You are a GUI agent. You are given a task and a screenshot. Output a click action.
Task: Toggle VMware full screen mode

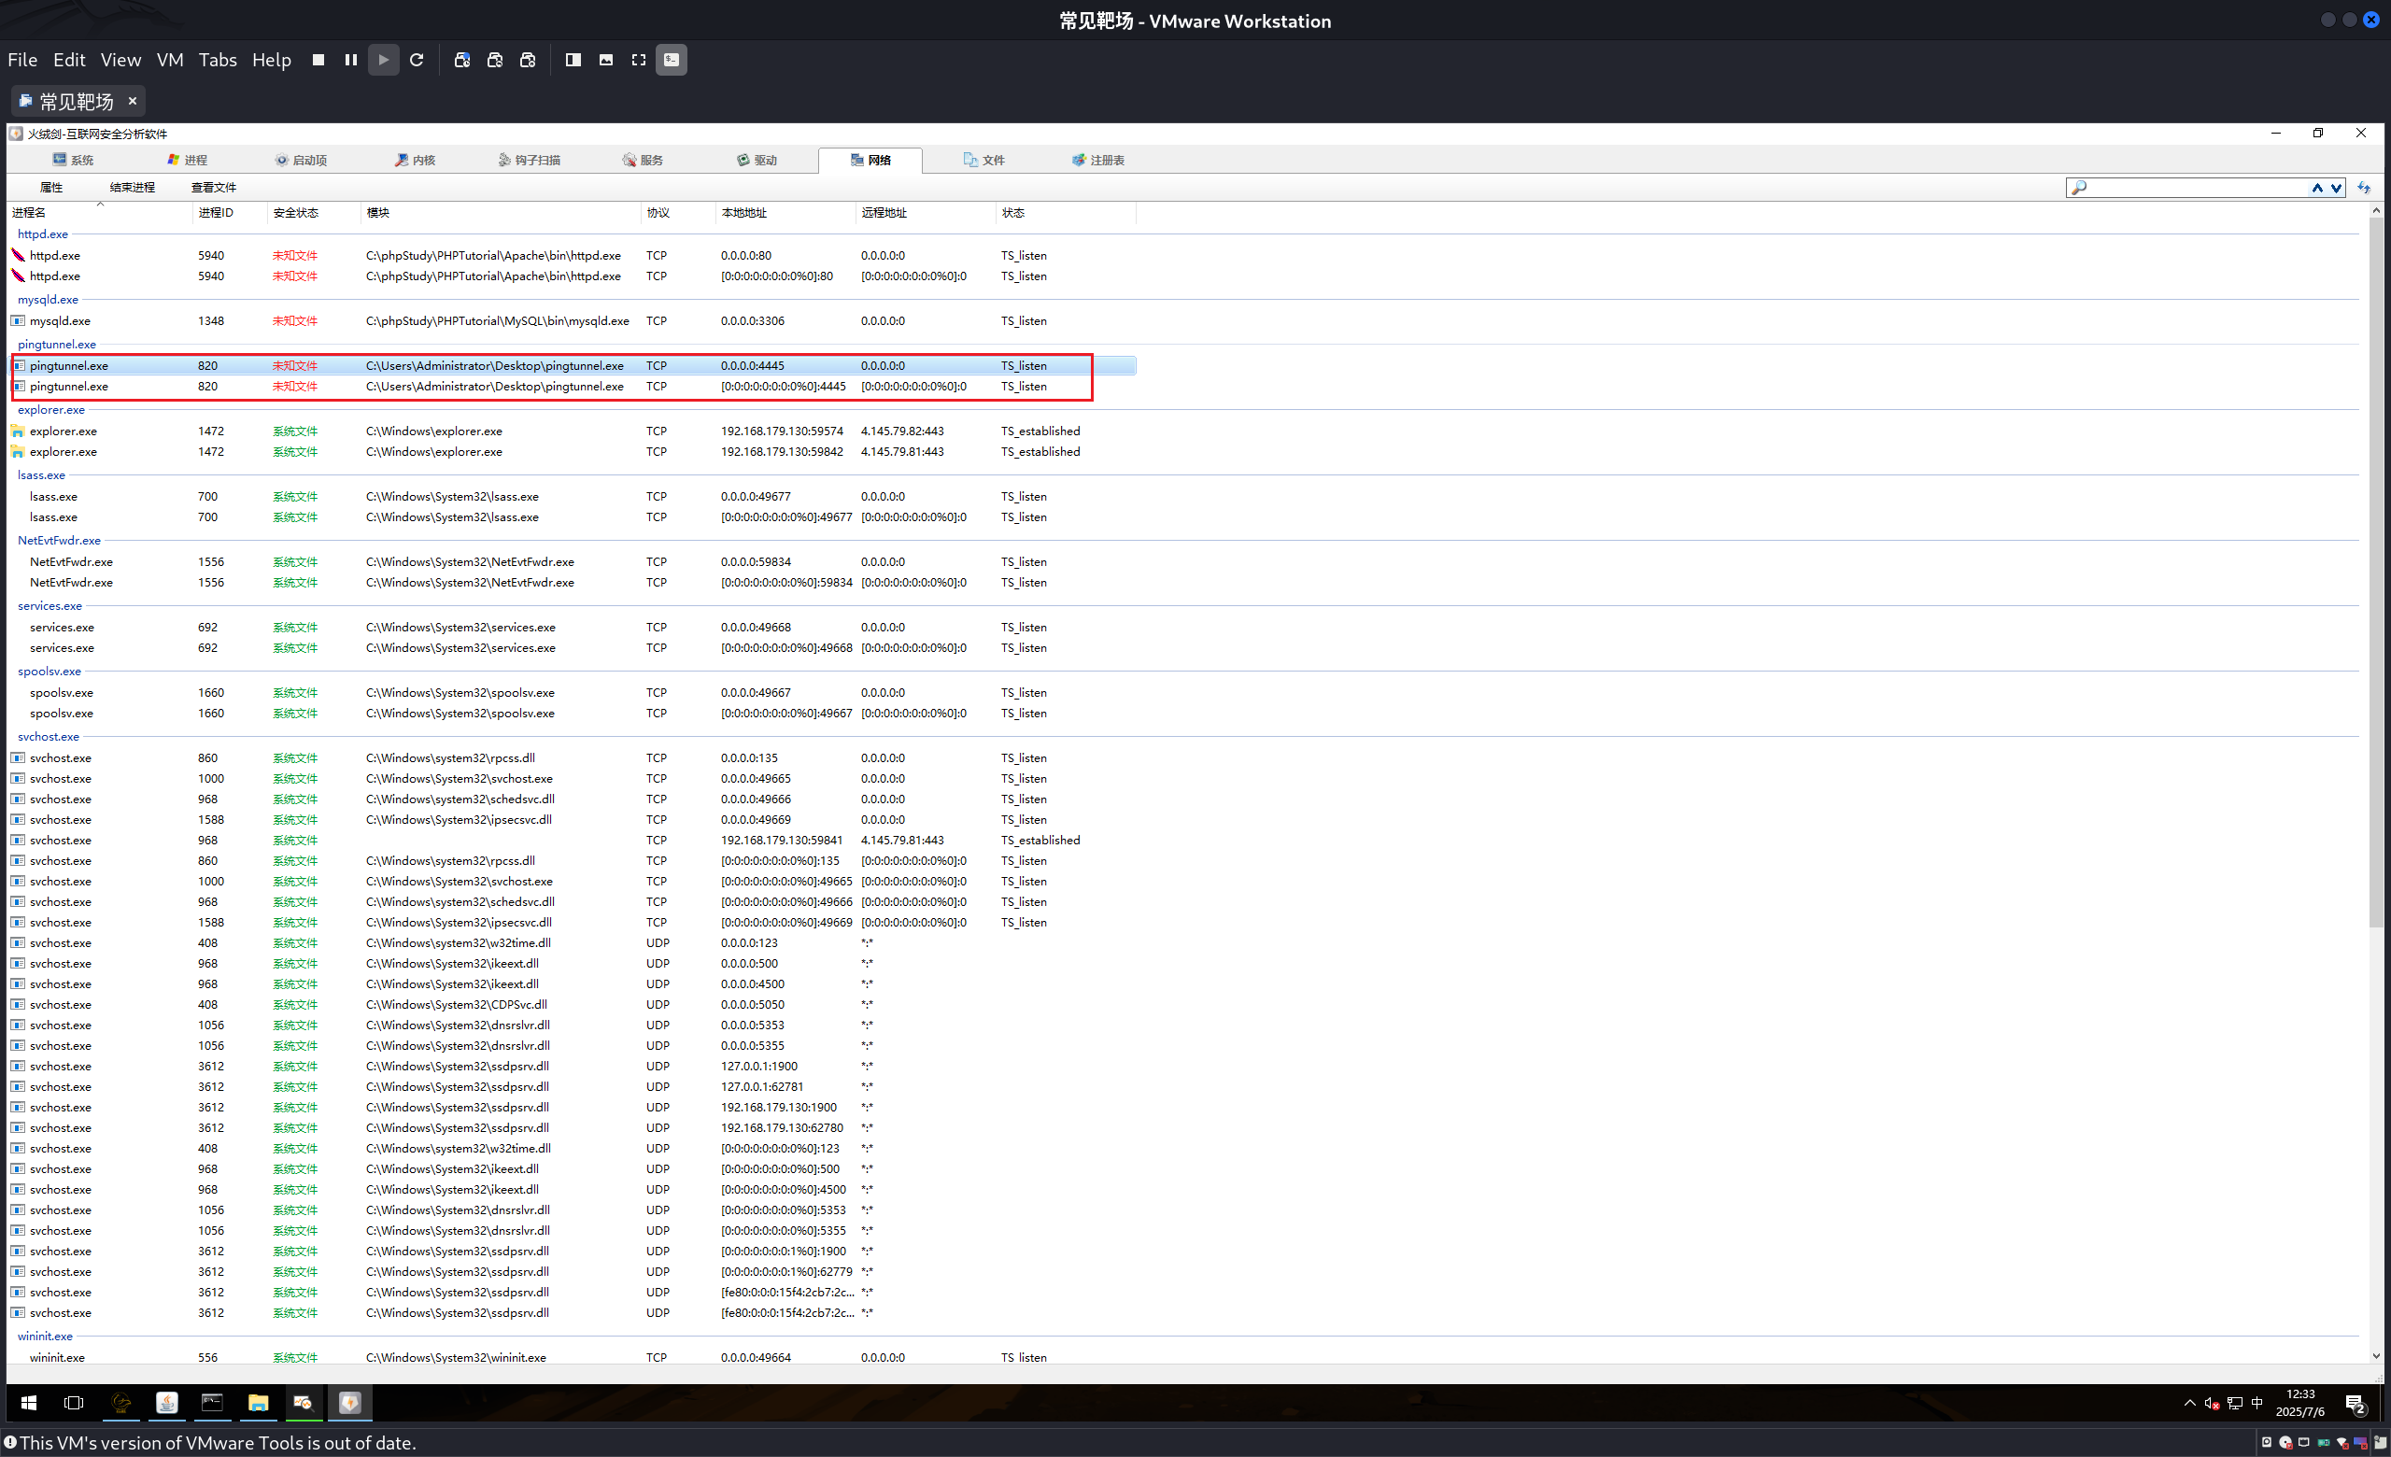639,60
